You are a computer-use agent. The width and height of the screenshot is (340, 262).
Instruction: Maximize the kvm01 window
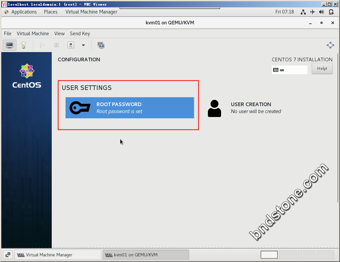[322, 23]
